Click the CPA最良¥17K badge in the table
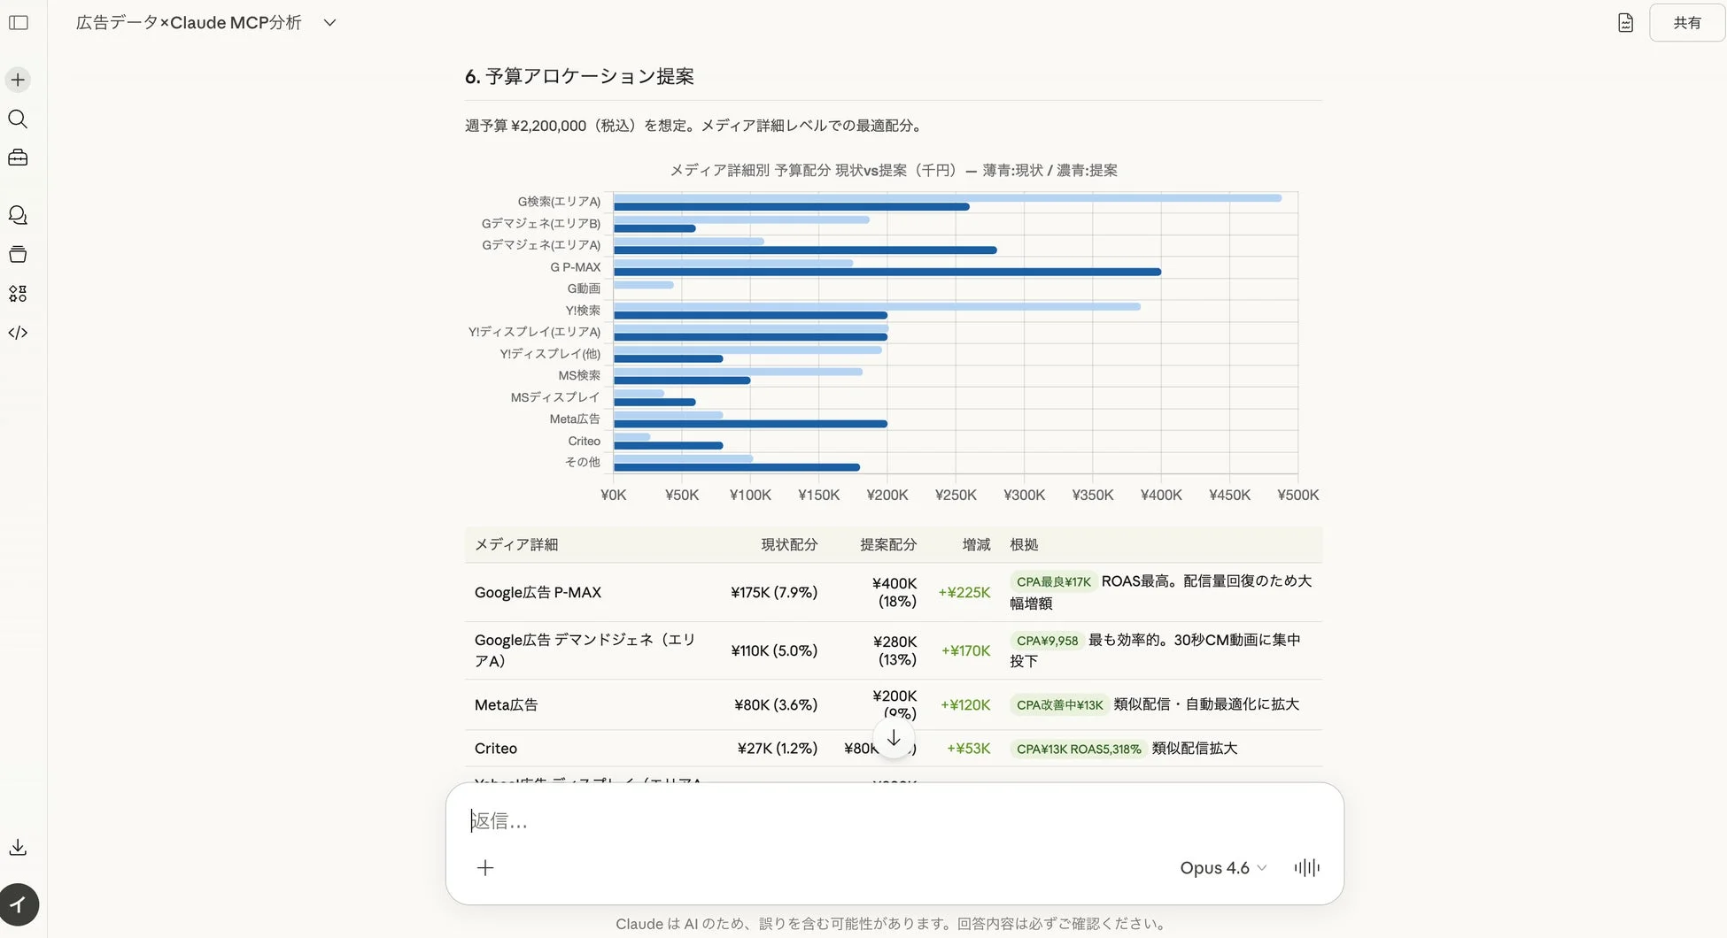This screenshot has height=938, width=1727. [1054, 581]
